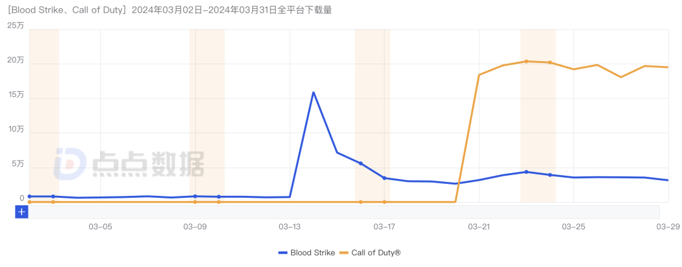Click the 点点数据 watermark text
Viewport: 682px width, 267px height.
[148, 165]
